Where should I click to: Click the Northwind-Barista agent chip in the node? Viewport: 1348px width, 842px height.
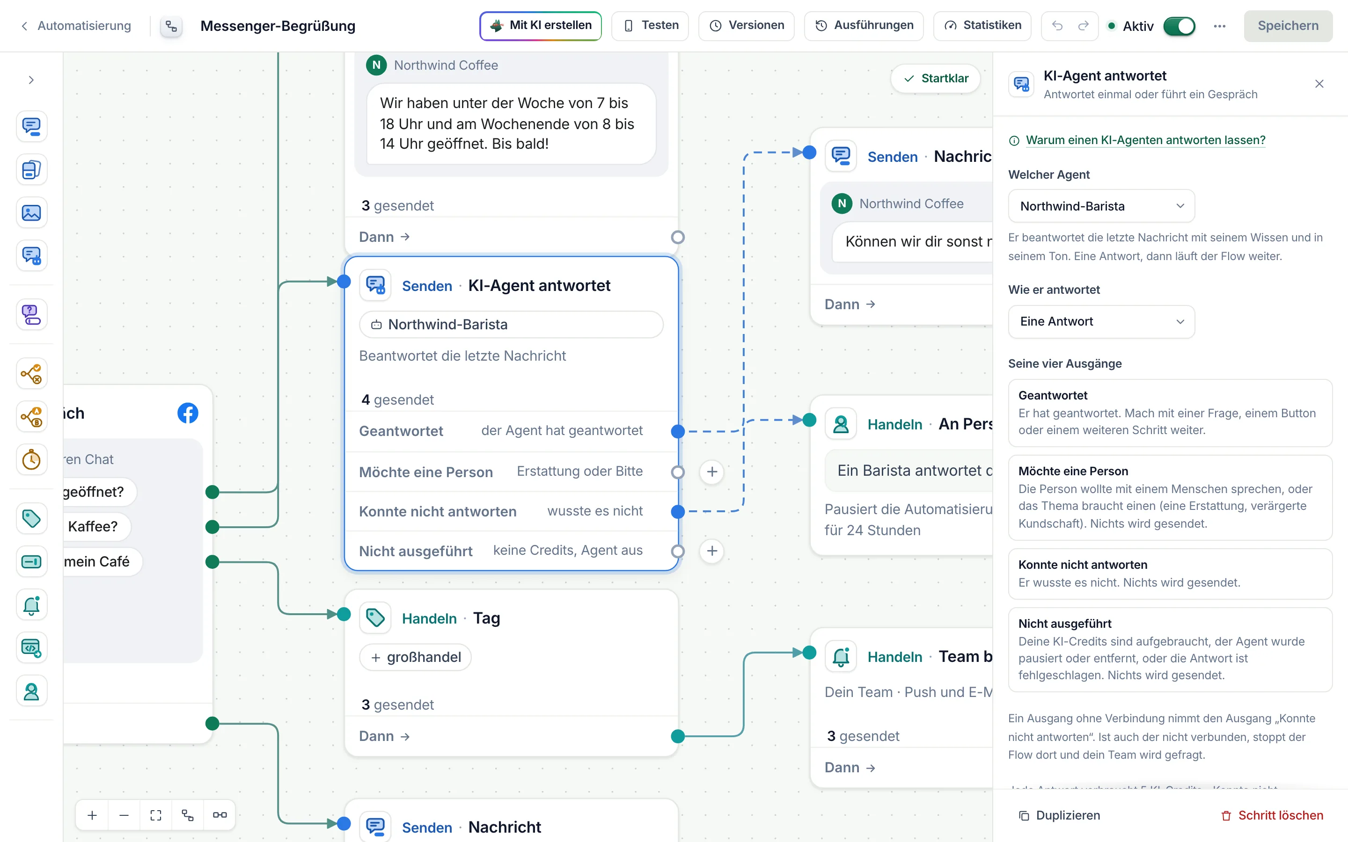pos(511,325)
